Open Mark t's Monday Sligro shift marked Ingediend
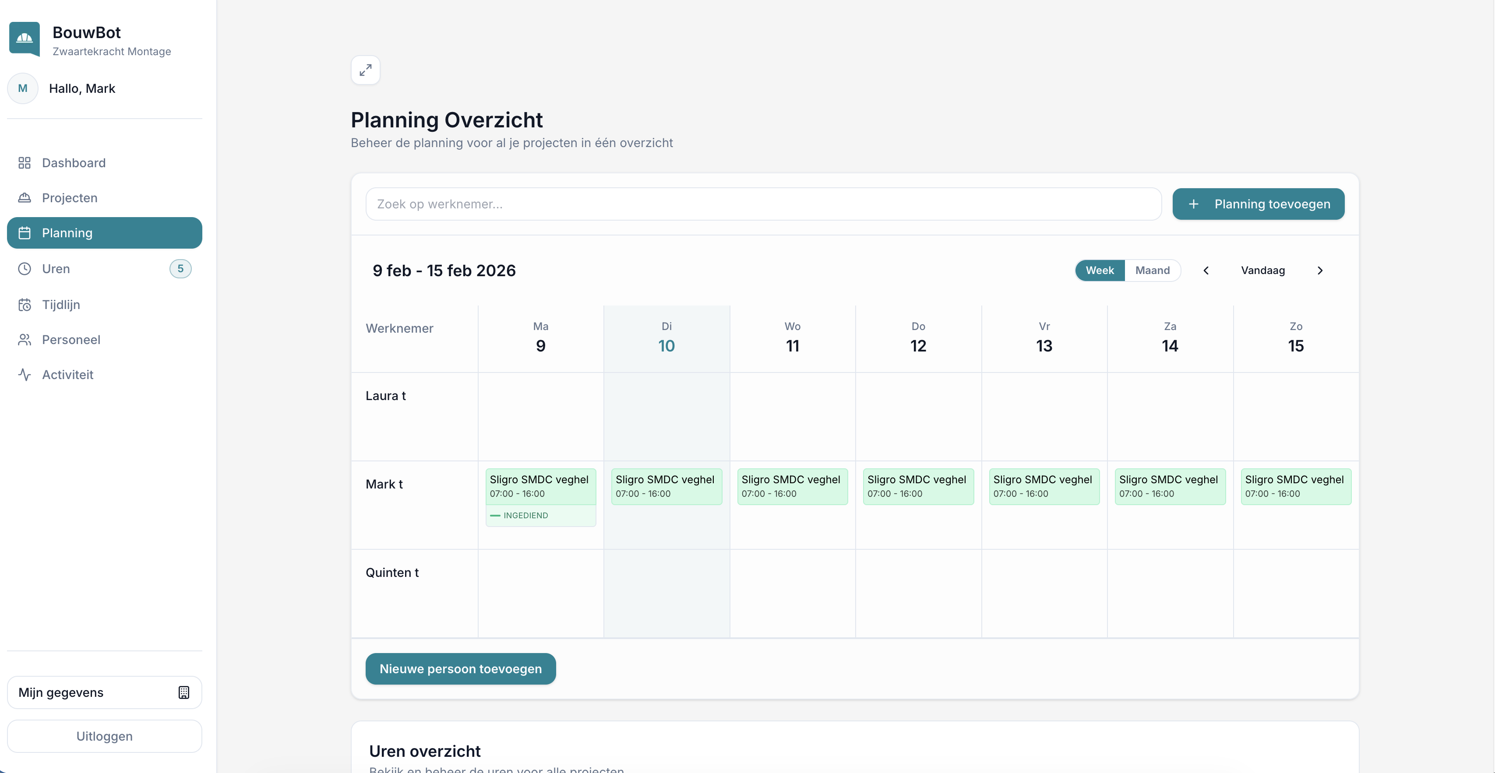The image size is (1495, 773). coord(540,497)
